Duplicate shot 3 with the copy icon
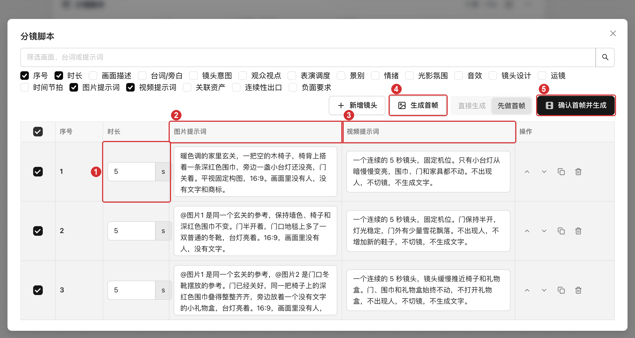Viewport: 635px width, 338px height. [x=561, y=290]
